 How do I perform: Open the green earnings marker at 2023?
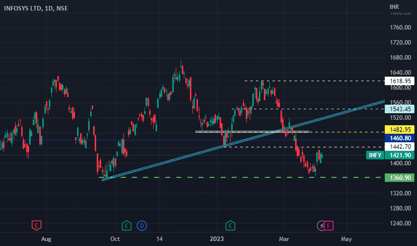point(230,225)
